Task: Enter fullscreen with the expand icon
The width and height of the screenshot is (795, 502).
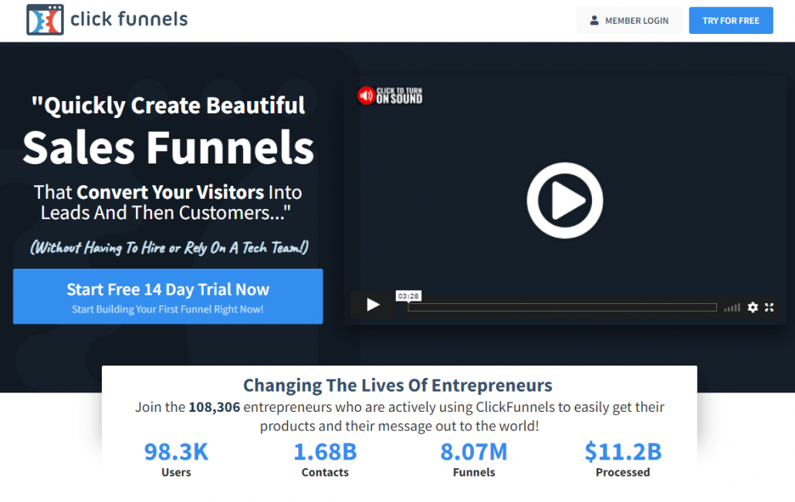Action: (x=769, y=308)
